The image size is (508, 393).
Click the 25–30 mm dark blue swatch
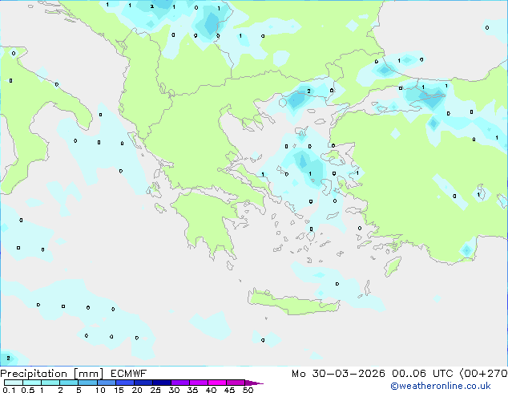[161, 383]
